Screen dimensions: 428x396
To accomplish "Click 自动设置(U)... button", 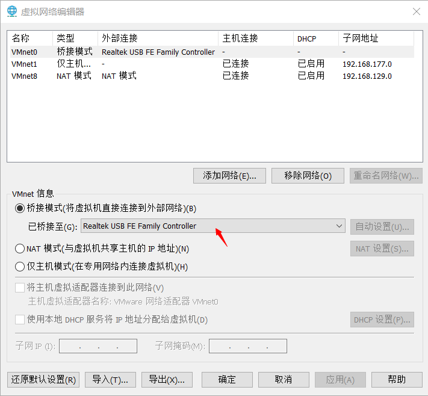I will click(x=382, y=226).
